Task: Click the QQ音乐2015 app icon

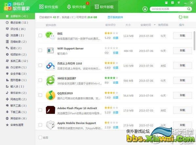Action: point(50,95)
